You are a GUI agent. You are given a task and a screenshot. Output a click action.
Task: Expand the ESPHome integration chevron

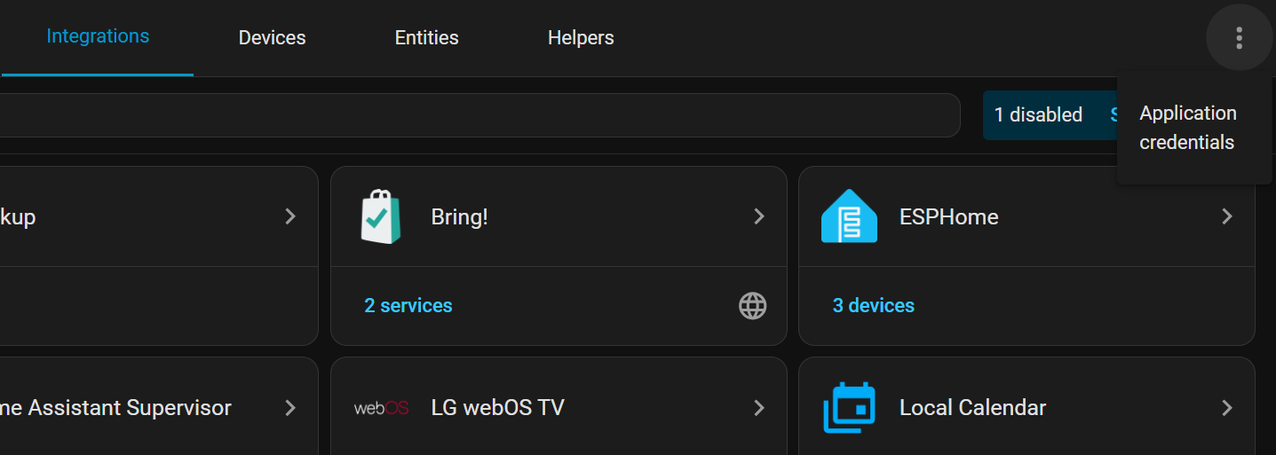[x=1227, y=216]
